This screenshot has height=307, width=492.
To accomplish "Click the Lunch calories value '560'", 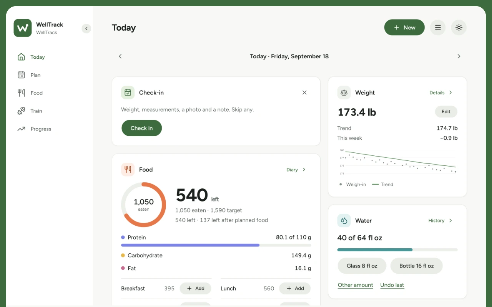I will click(269, 289).
